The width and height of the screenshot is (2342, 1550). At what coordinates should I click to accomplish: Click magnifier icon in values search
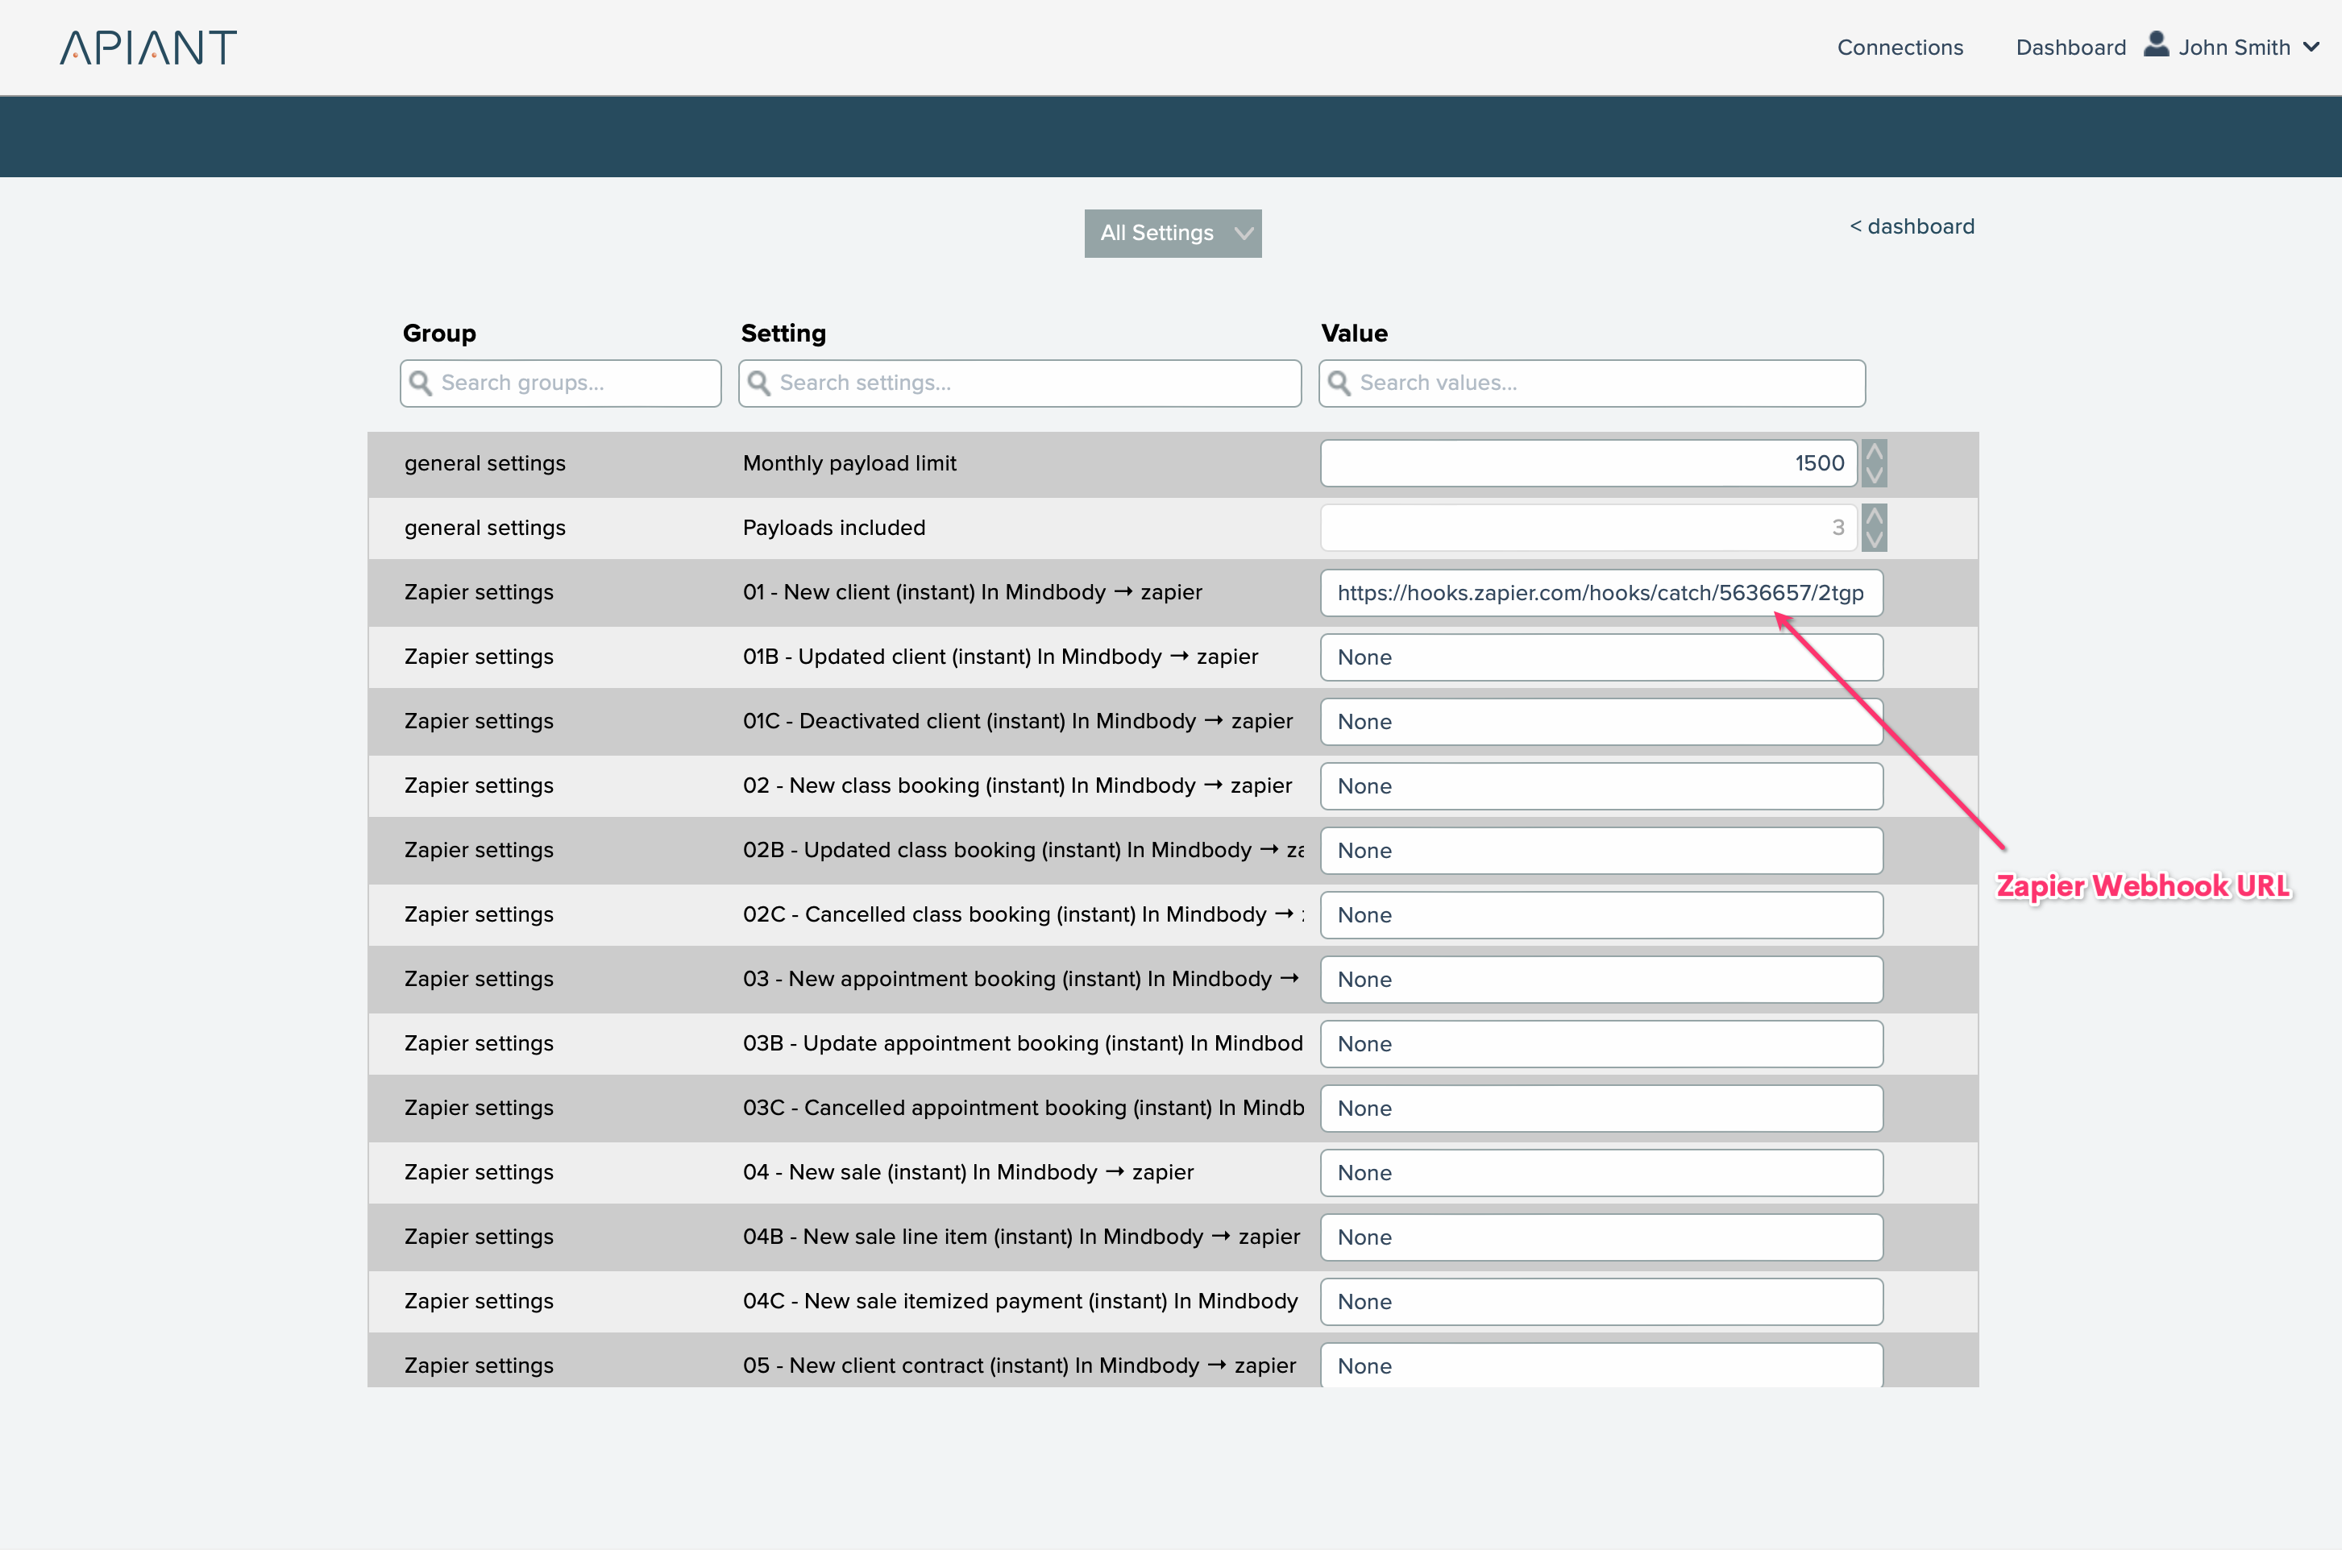(x=1339, y=383)
